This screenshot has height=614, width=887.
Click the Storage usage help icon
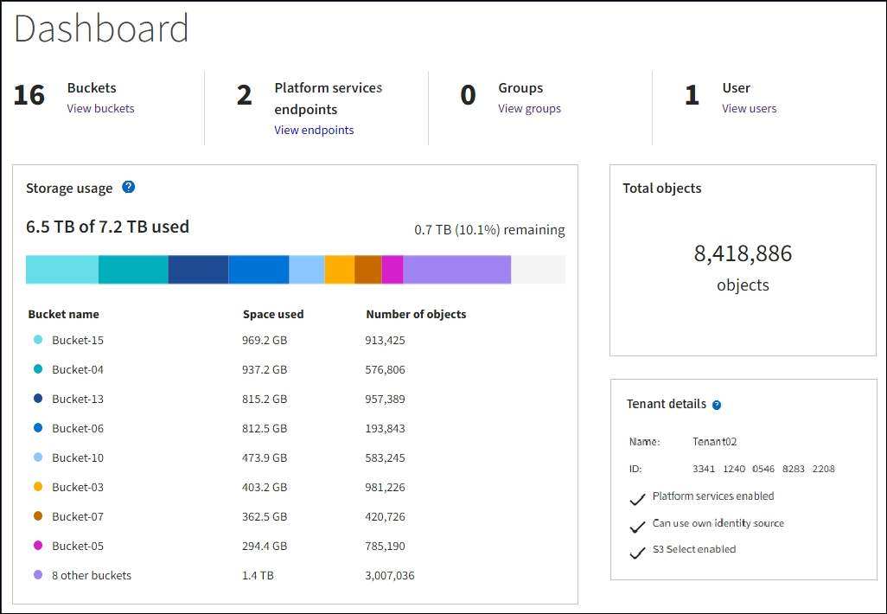click(129, 187)
